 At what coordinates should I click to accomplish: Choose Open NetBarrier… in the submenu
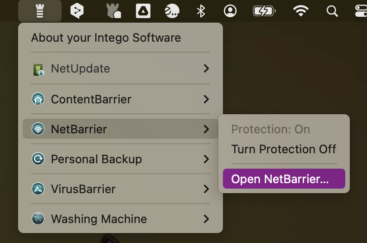284,179
